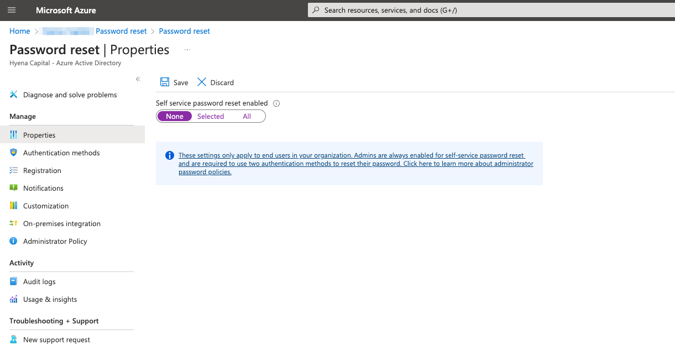The height and width of the screenshot is (361, 675).
Task: Click the On-premises integration arrows icon
Action: point(14,223)
